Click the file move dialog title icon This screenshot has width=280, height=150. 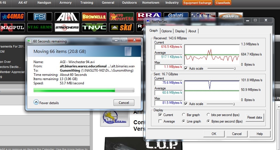29,41
